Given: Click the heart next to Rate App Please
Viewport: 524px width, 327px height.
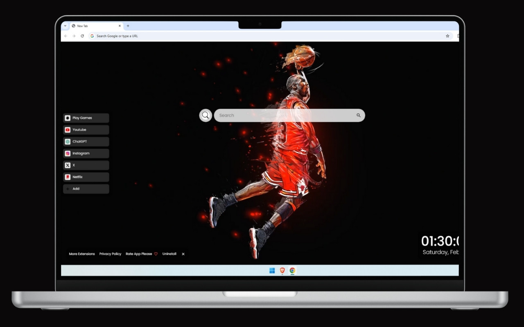Looking at the screenshot, I should tap(156, 254).
